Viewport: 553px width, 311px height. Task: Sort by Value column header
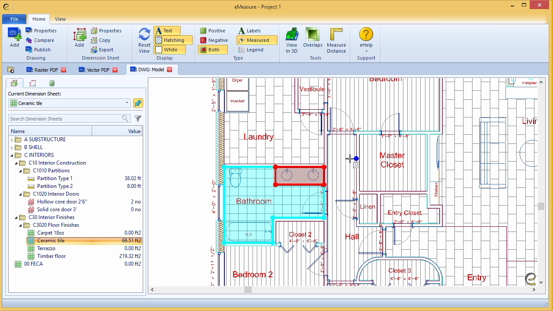click(117, 131)
